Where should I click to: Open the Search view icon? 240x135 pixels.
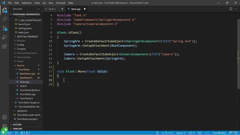4,19
